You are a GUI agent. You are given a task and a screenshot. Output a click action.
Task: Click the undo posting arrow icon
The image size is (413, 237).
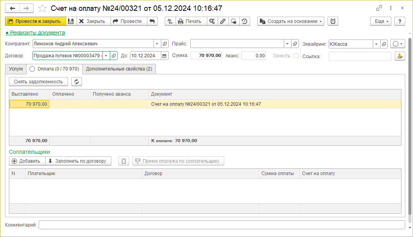tap(152, 21)
